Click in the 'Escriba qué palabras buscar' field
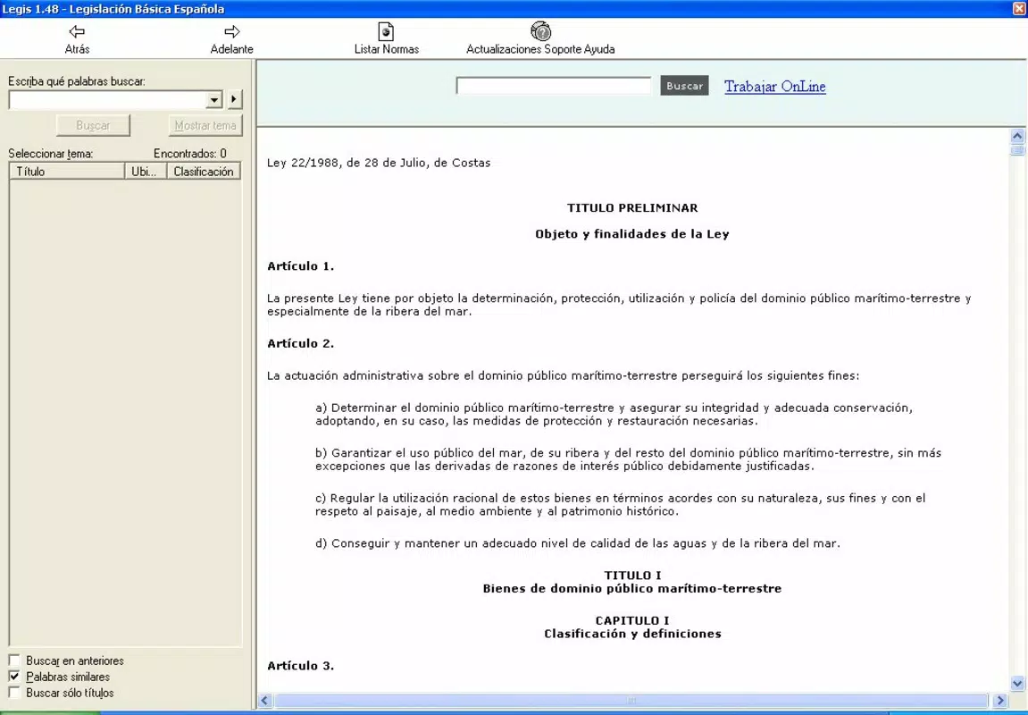The width and height of the screenshot is (1028, 715). click(107, 100)
